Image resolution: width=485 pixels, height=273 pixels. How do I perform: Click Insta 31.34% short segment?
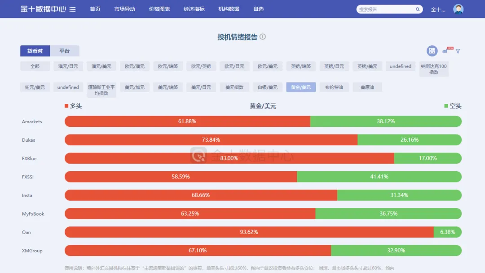399,195
